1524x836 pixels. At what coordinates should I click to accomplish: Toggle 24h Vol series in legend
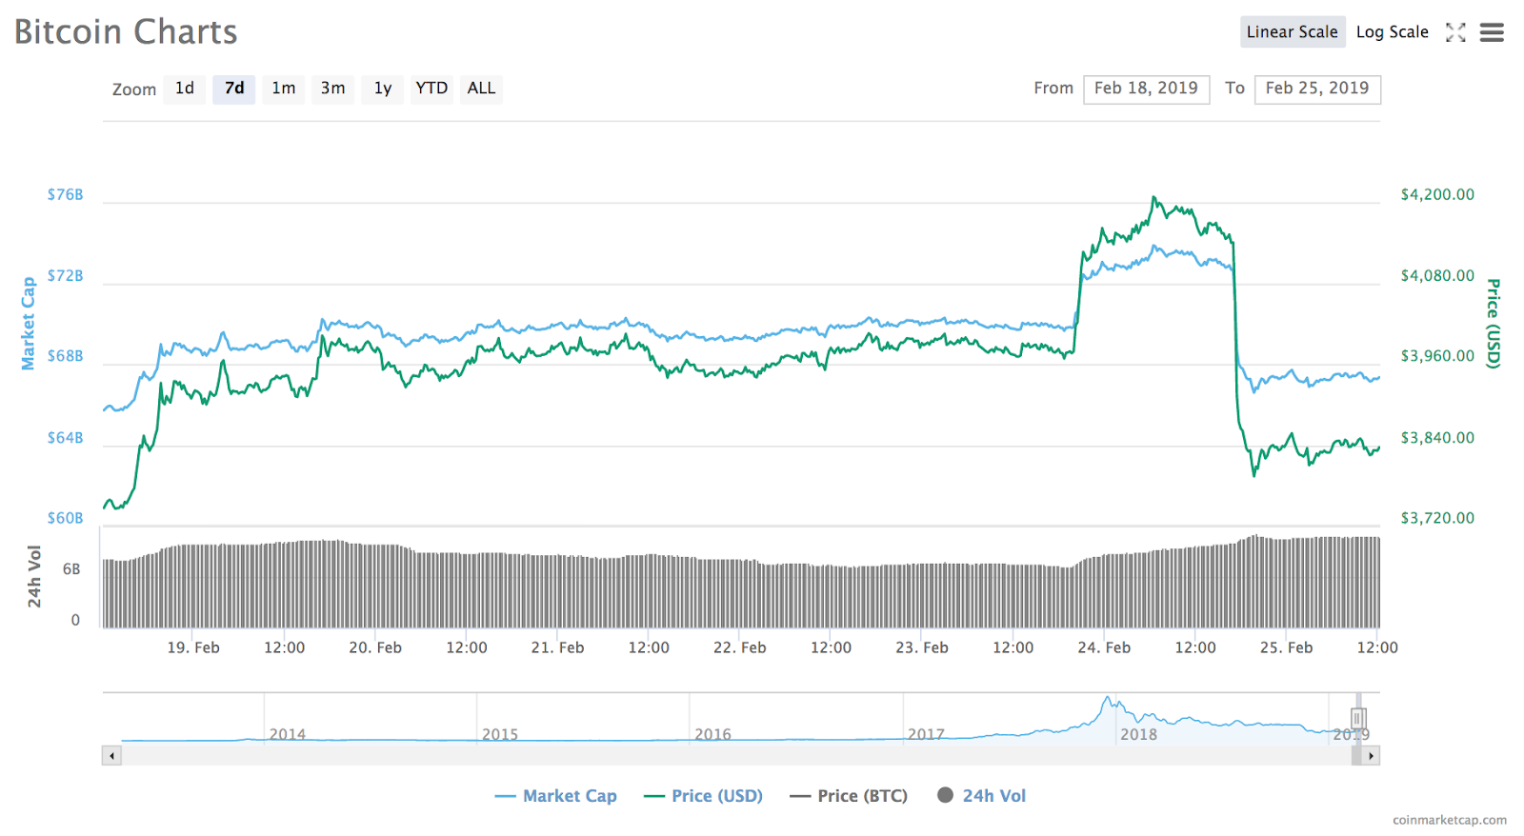coord(982,796)
